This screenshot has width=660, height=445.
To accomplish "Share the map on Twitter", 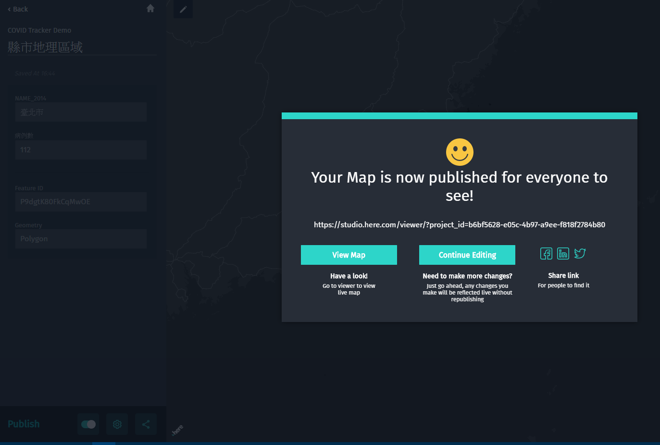I will (x=580, y=253).
